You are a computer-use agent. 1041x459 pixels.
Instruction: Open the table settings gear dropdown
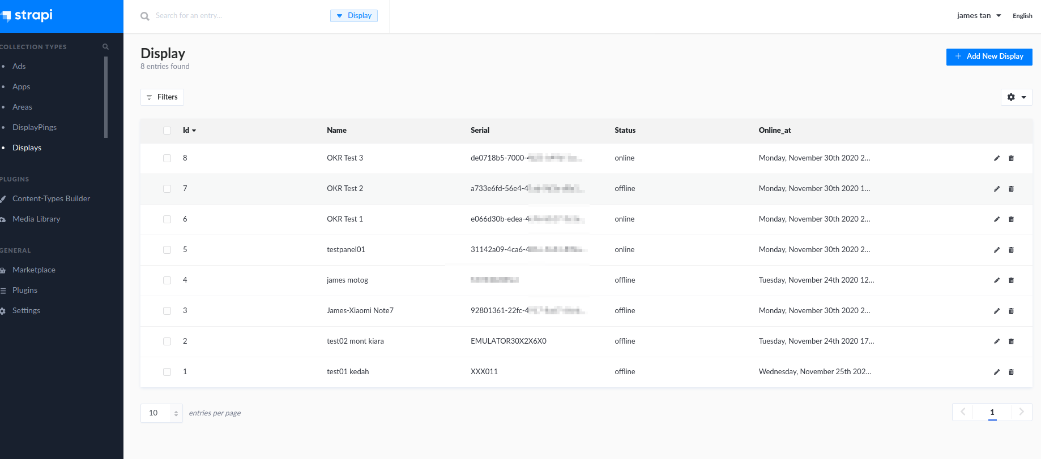(1016, 97)
